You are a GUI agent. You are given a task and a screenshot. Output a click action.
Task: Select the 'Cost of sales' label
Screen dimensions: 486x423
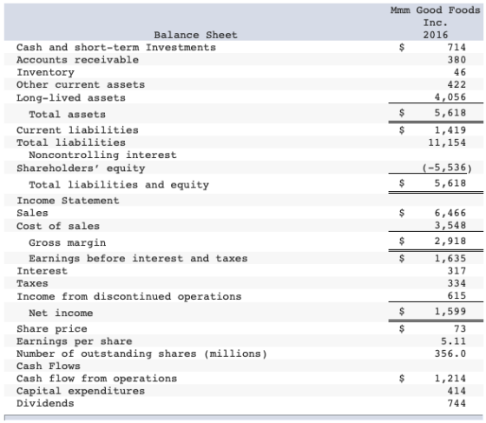58,226
